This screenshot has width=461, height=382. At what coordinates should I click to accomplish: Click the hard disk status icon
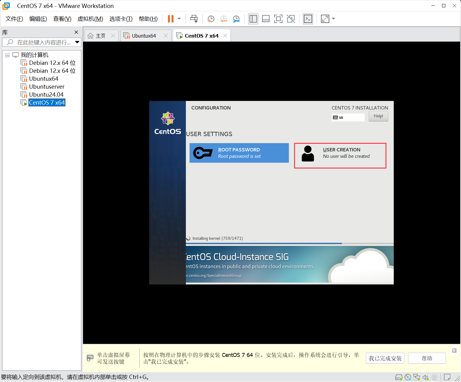click(x=399, y=377)
